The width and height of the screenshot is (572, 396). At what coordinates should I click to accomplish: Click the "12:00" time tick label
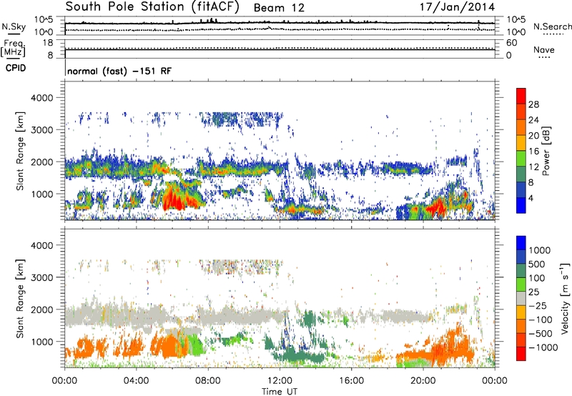tap(280, 381)
